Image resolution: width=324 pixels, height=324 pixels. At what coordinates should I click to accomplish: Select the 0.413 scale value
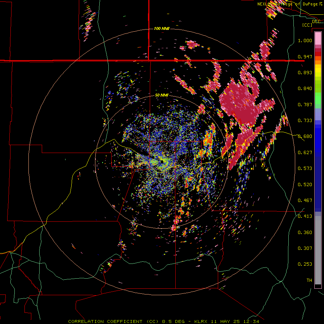(305, 216)
